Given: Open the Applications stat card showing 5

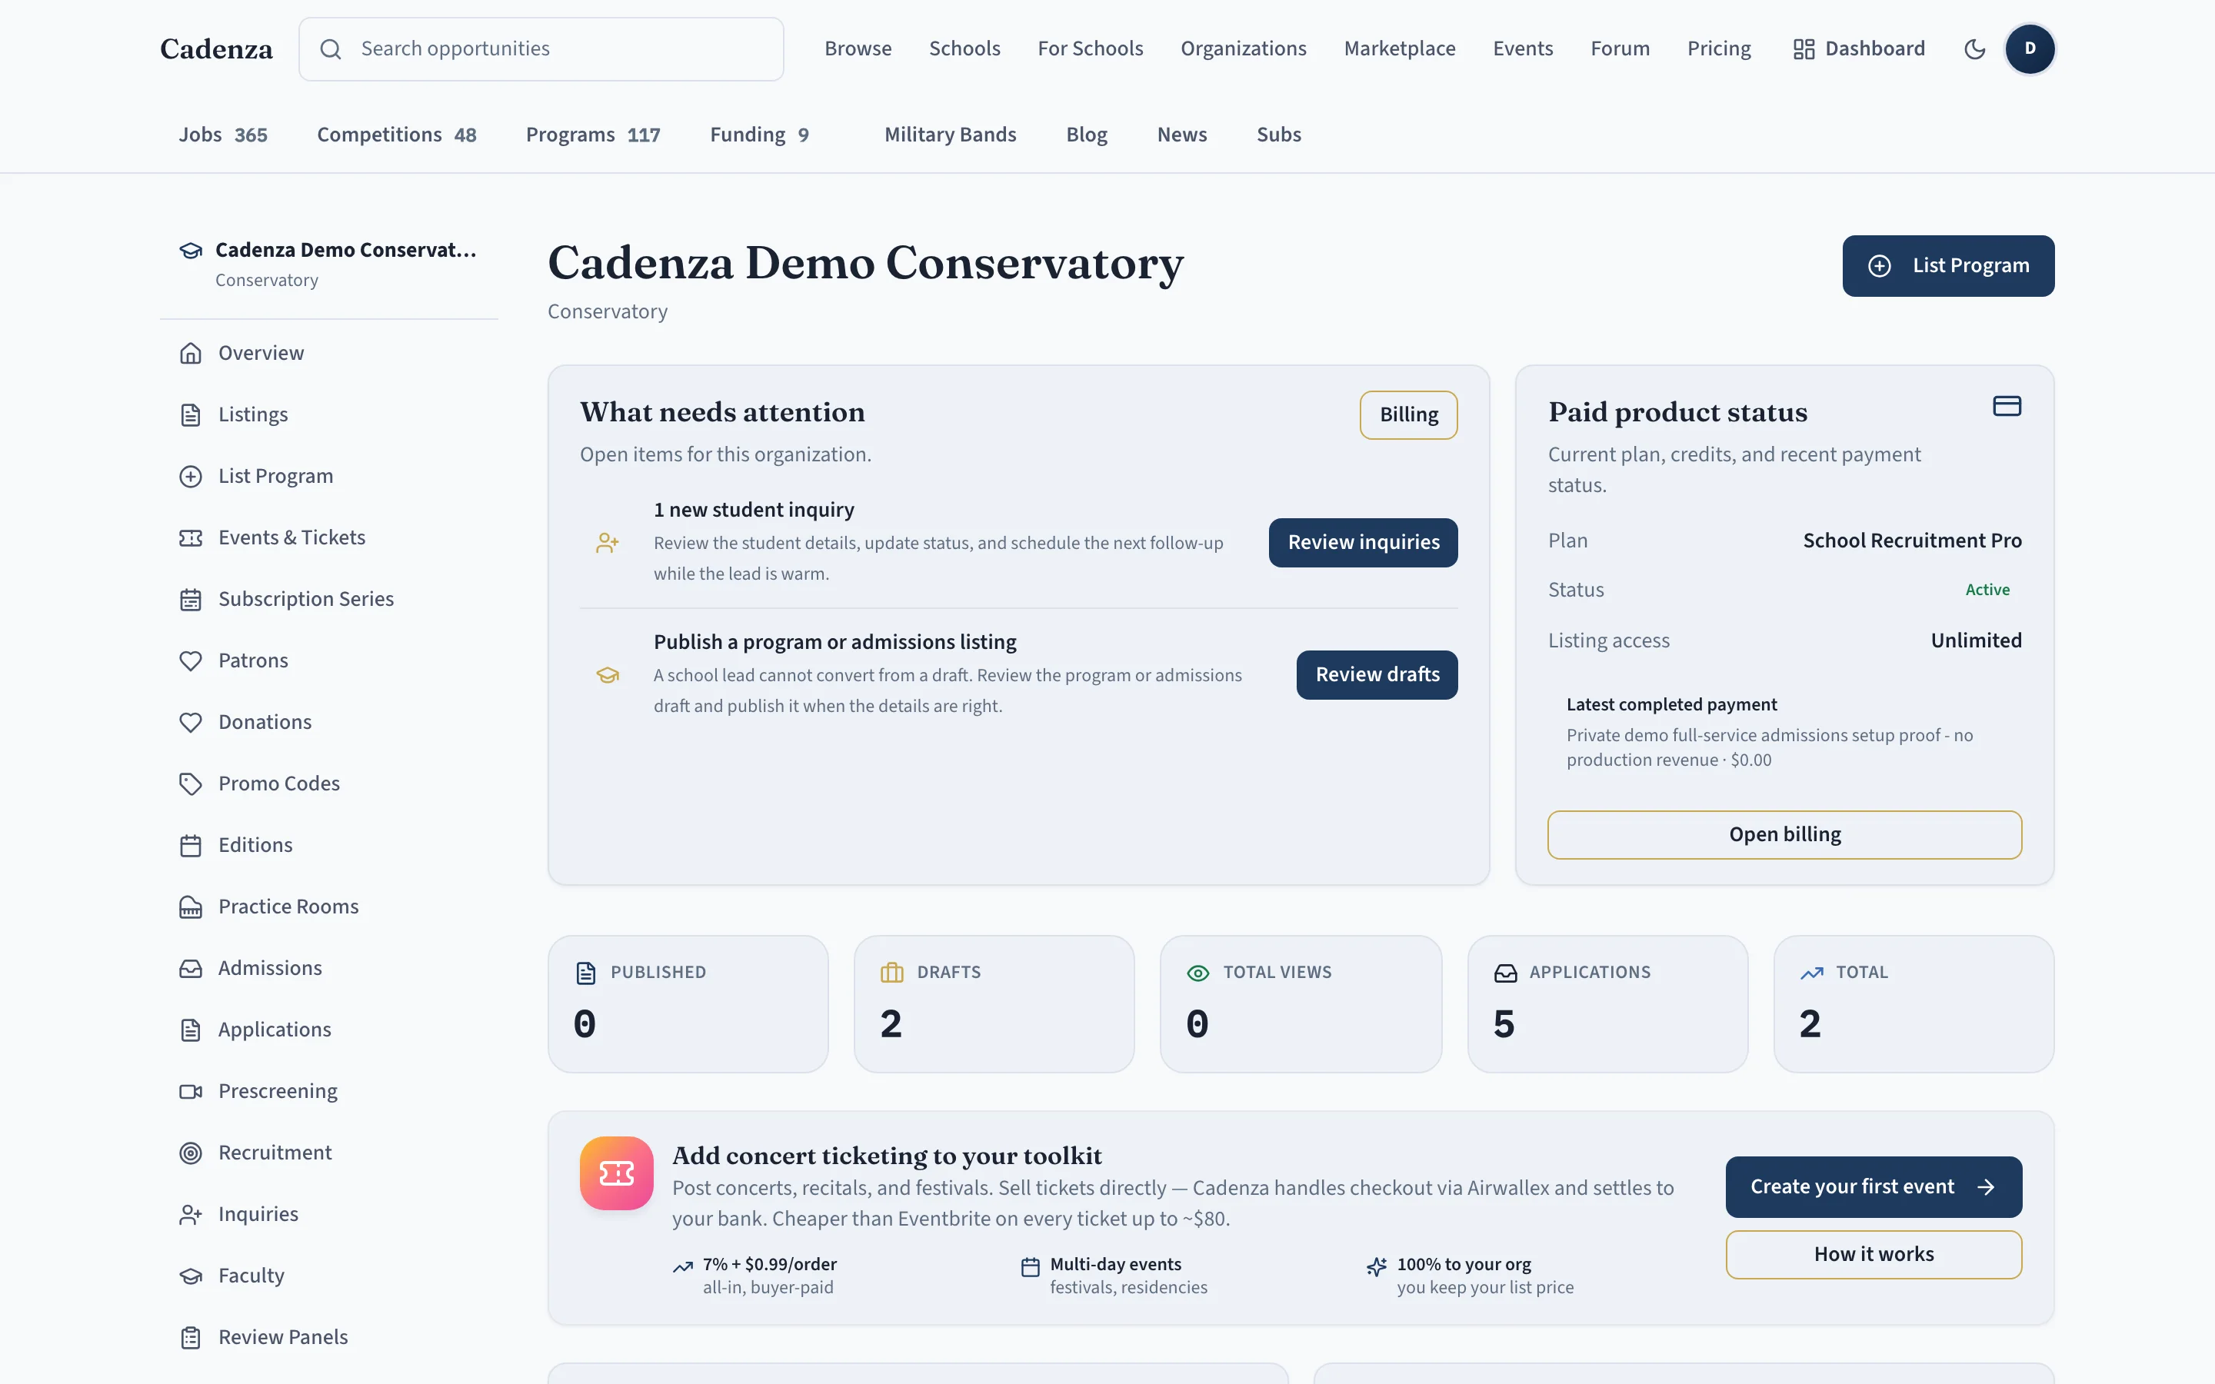Looking at the screenshot, I should click(1607, 1004).
